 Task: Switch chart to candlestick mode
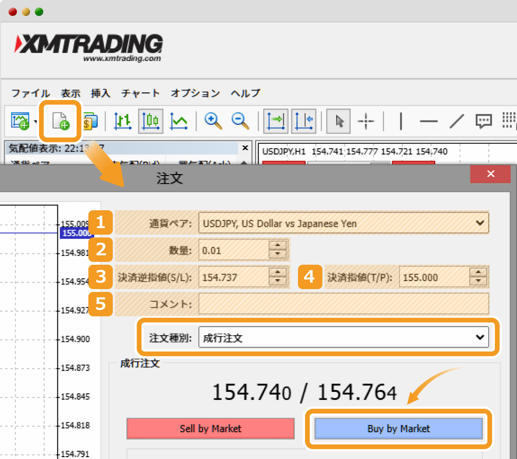[x=151, y=121]
